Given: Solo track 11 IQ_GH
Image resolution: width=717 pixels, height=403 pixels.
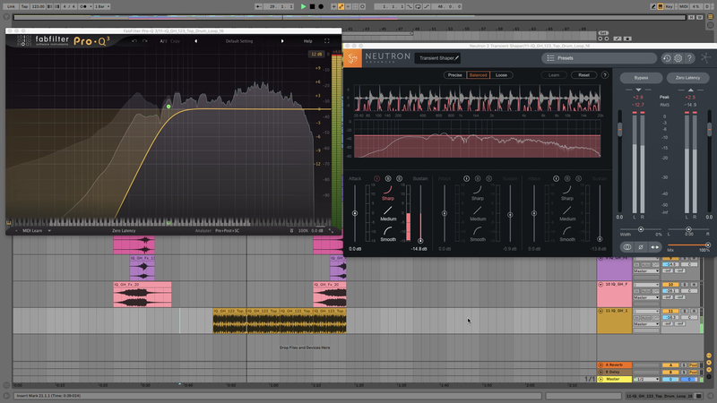Looking at the screenshot, I should click(x=685, y=311).
